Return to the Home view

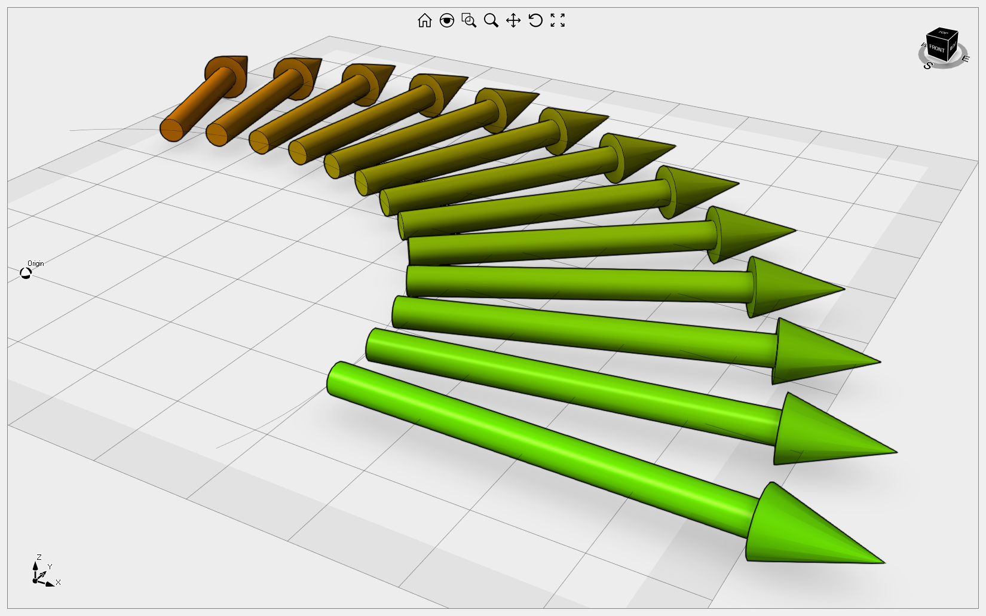(425, 21)
